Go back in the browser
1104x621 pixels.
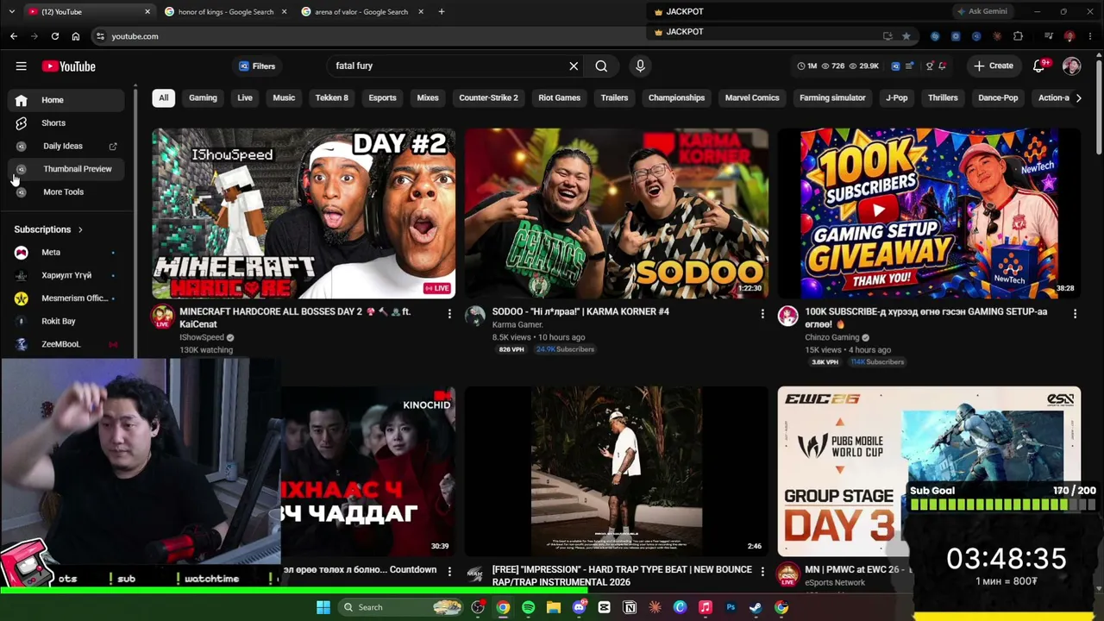14,36
